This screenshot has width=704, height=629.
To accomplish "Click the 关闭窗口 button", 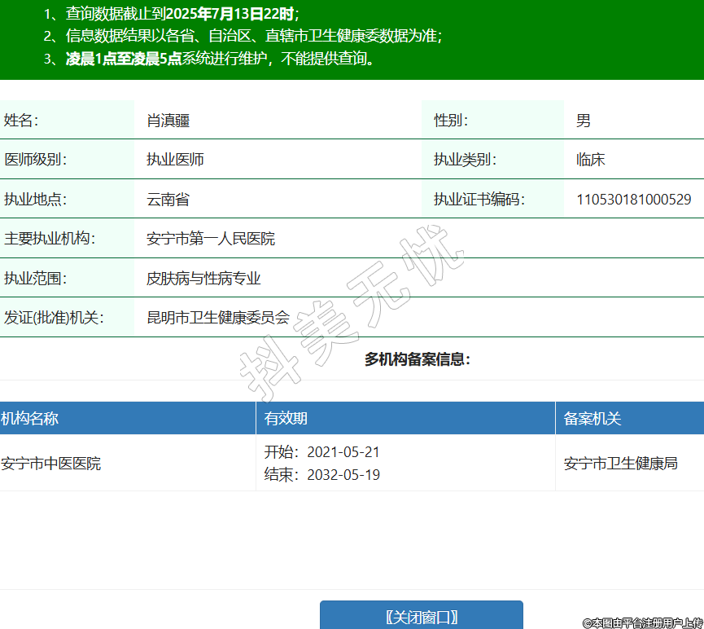I will point(421,616).
